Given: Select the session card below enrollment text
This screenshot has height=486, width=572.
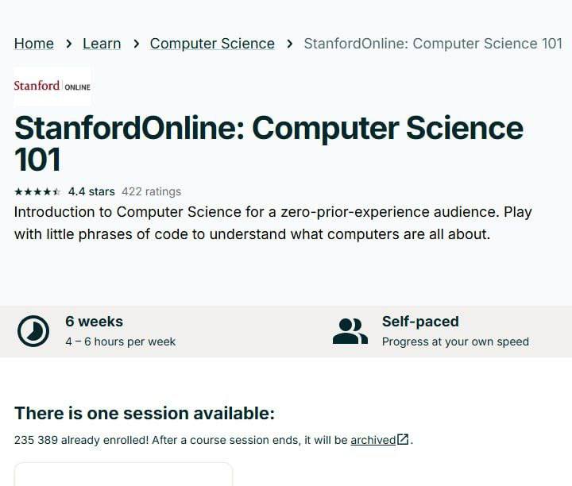Looking at the screenshot, I should pyautogui.click(x=123, y=474).
